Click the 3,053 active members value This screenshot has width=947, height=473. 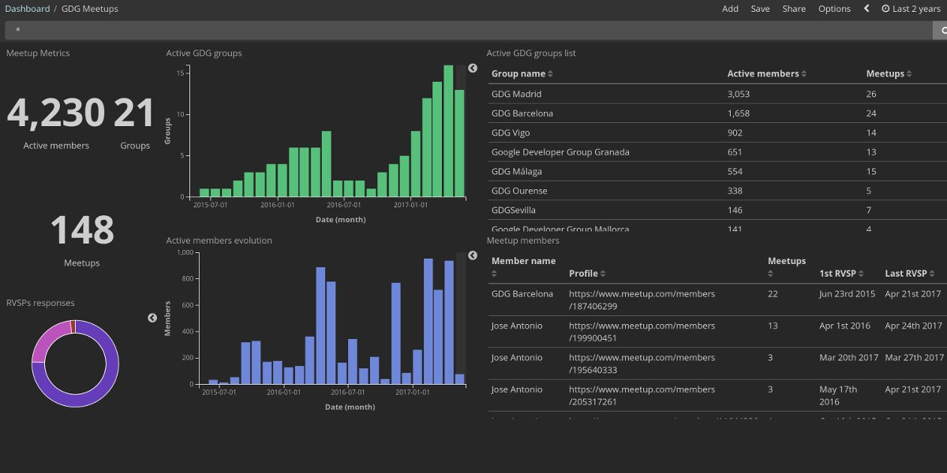click(739, 94)
